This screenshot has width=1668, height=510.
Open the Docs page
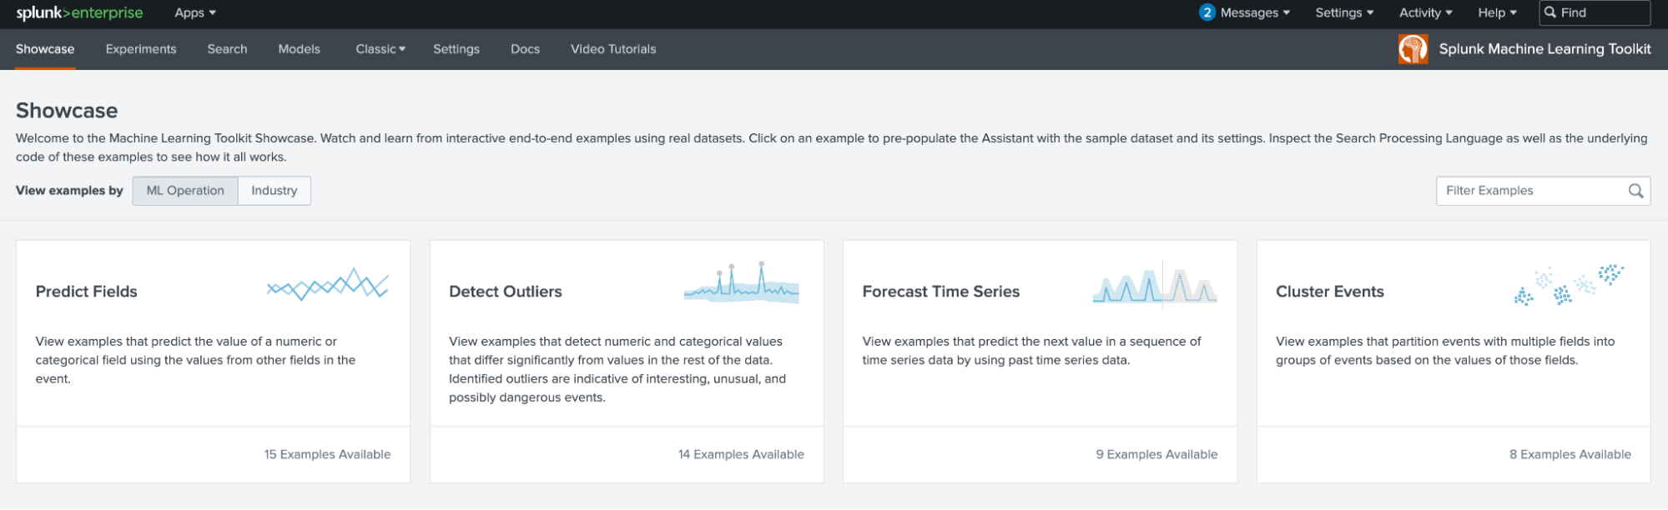[x=525, y=49]
